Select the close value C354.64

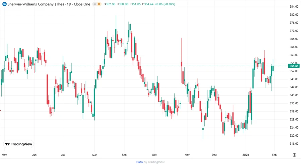pos(148,4)
